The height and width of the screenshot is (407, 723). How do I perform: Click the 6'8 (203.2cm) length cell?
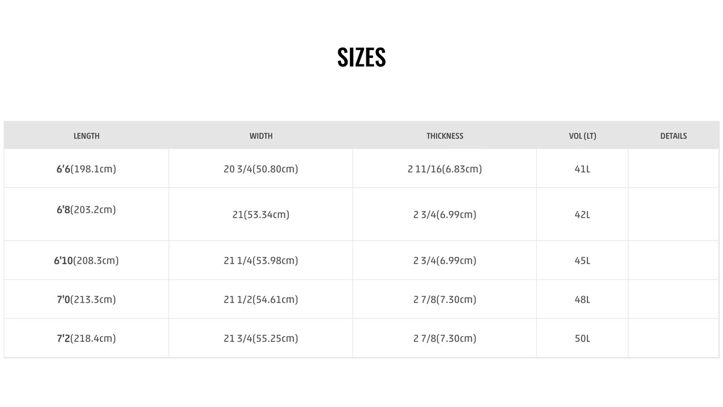coord(86,210)
